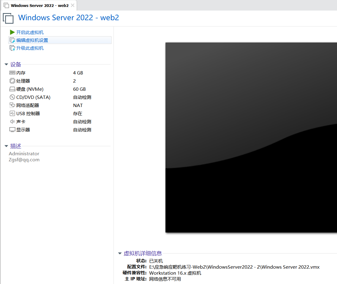This screenshot has height=284, width=337.
Task: Collapse the 虚拟机详细信息 section
Action: (x=120, y=253)
